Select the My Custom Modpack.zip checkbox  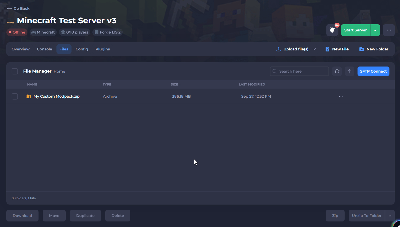pos(15,96)
